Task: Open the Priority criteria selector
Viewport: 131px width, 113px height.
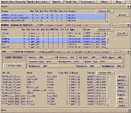Action: pos(88,66)
